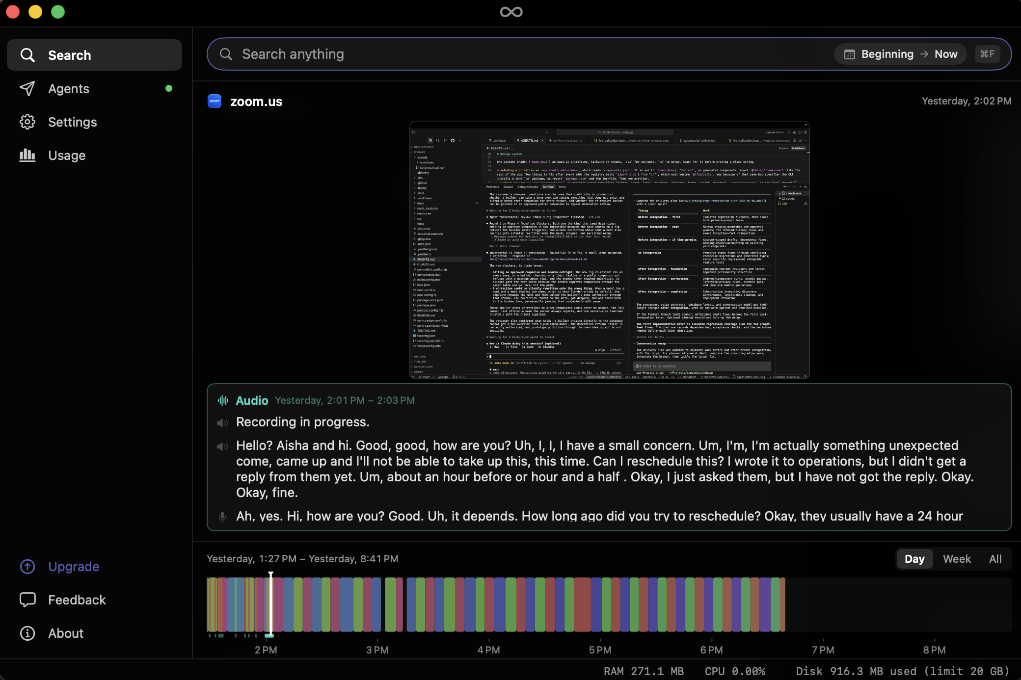Screen dimensions: 1021x680
Task: Click the gear Settings icon
Action: 27,122
